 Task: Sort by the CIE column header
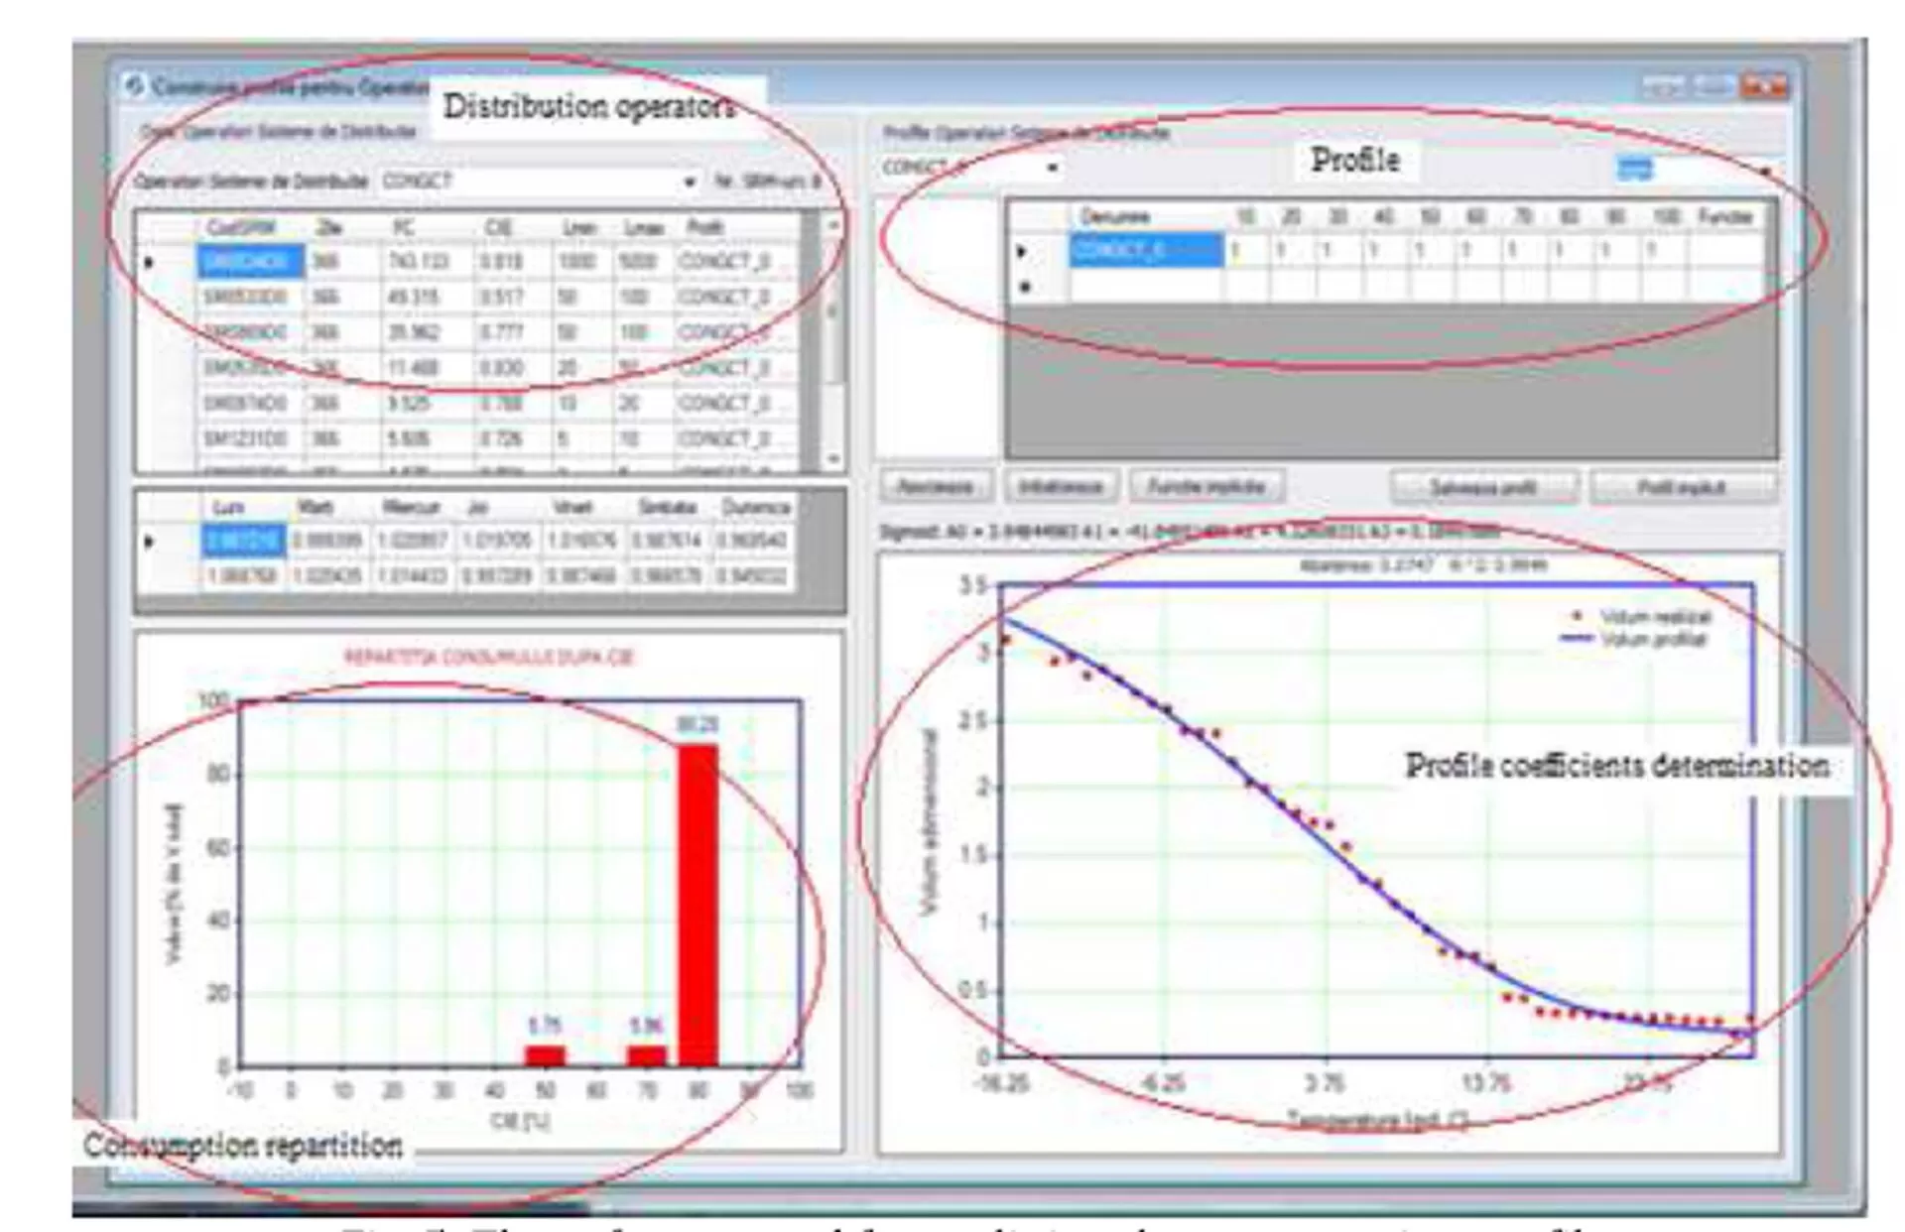point(498,227)
